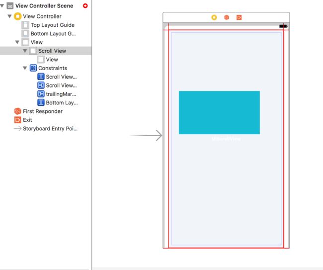
Task: Click the Exit icon in scene dock
Action: point(239,17)
